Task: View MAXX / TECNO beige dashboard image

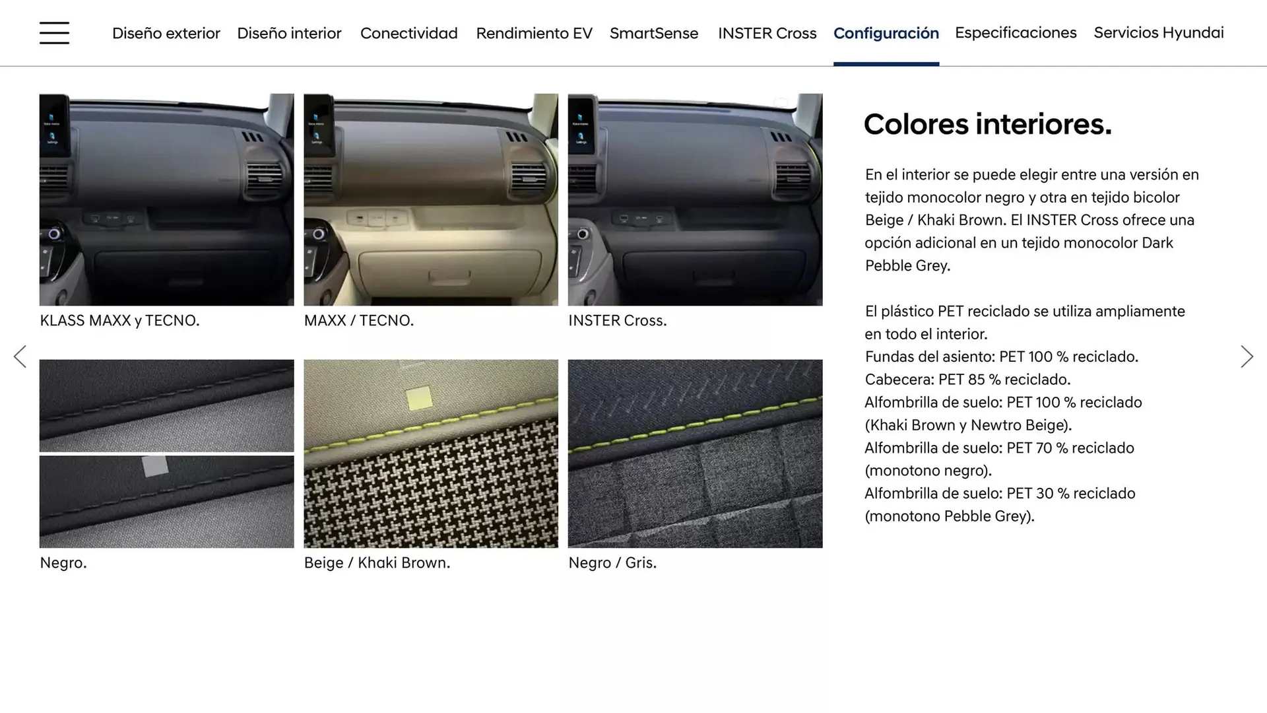Action: pyautogui.click(x=430, y=199)
